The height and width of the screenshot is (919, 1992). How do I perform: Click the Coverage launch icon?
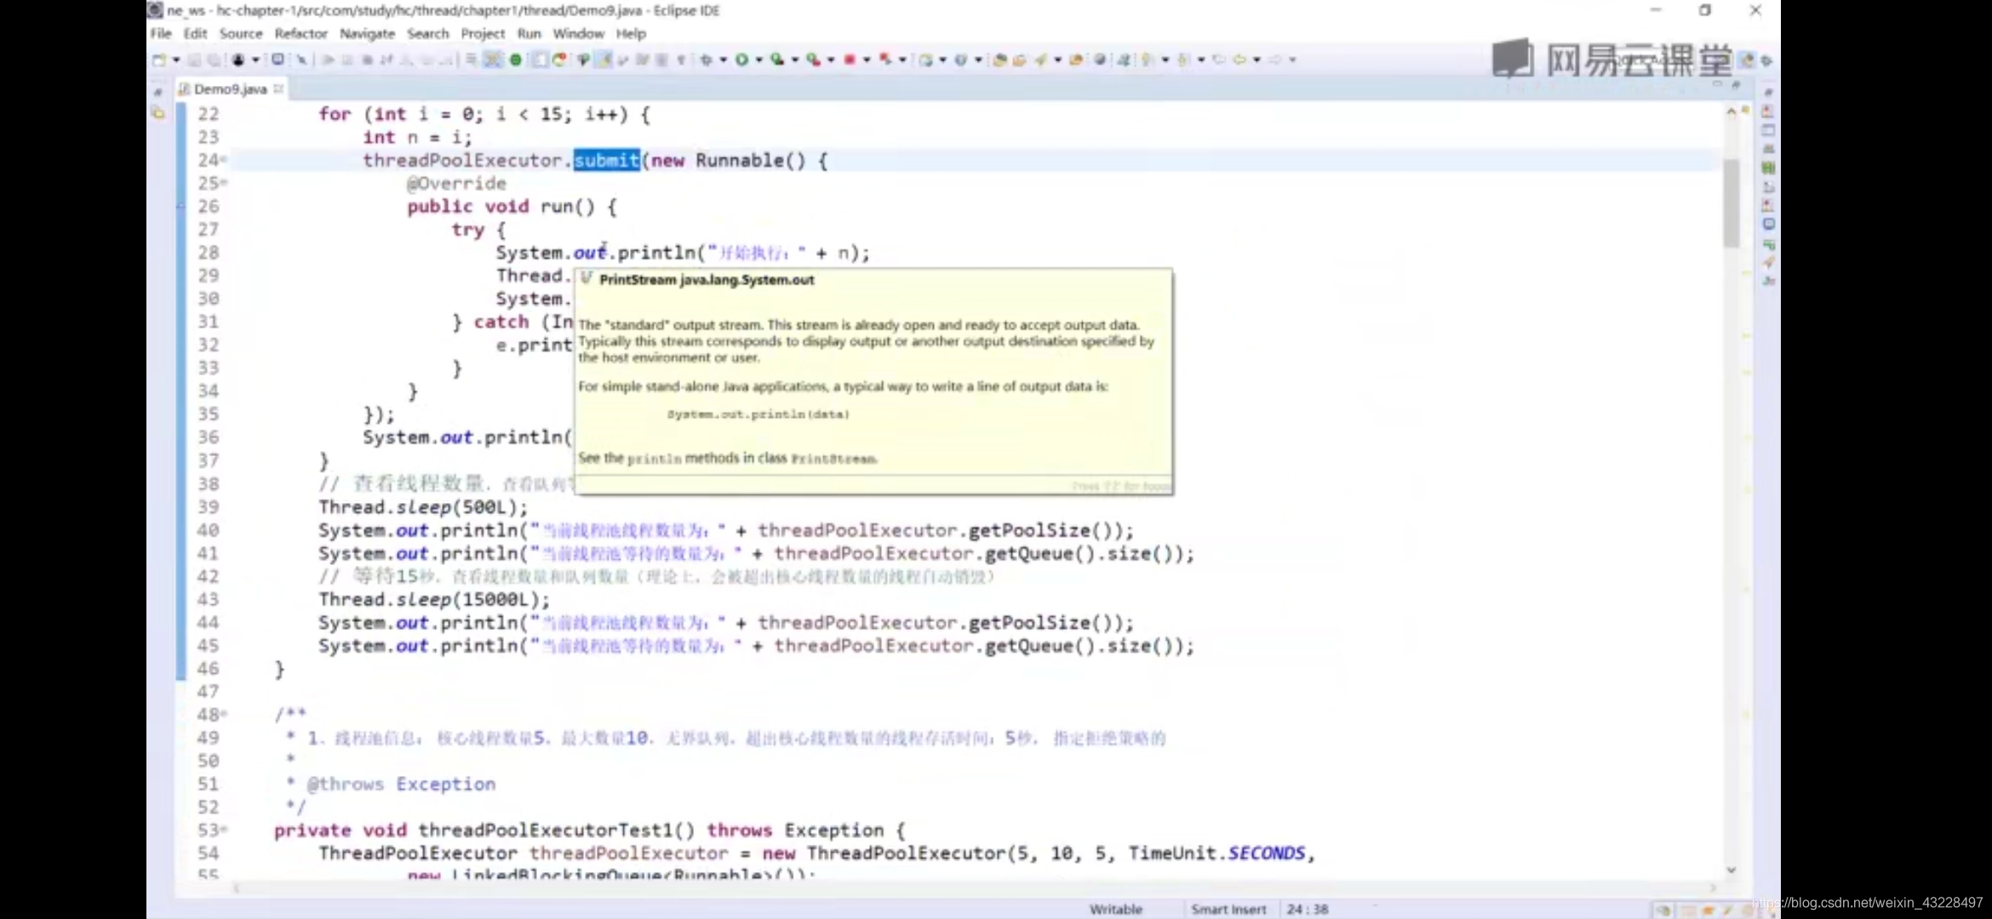click(777, 60)
